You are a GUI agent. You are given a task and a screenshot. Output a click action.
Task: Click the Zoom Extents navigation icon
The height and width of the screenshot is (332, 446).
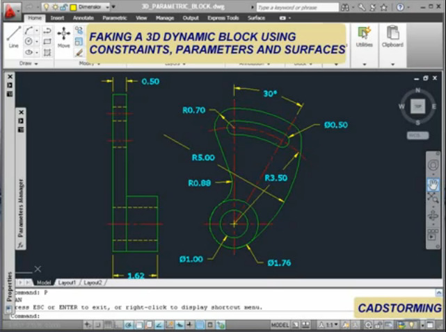click(433, 198)
